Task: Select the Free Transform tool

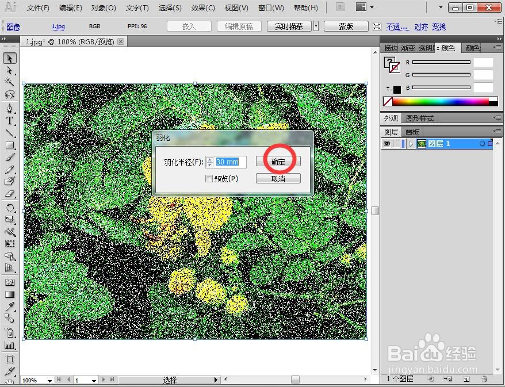Action: click(x=10, y=244)
